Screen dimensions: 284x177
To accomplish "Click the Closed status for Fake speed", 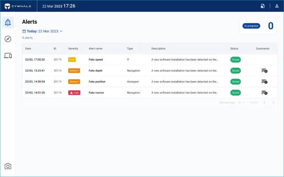I will click(235, 59).
